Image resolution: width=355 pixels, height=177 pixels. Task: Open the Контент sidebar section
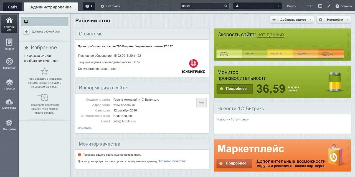coord(9,44)
